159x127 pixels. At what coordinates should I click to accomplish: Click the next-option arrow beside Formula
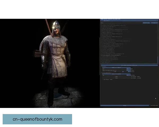pyautogui.click(x=129, y=70)
